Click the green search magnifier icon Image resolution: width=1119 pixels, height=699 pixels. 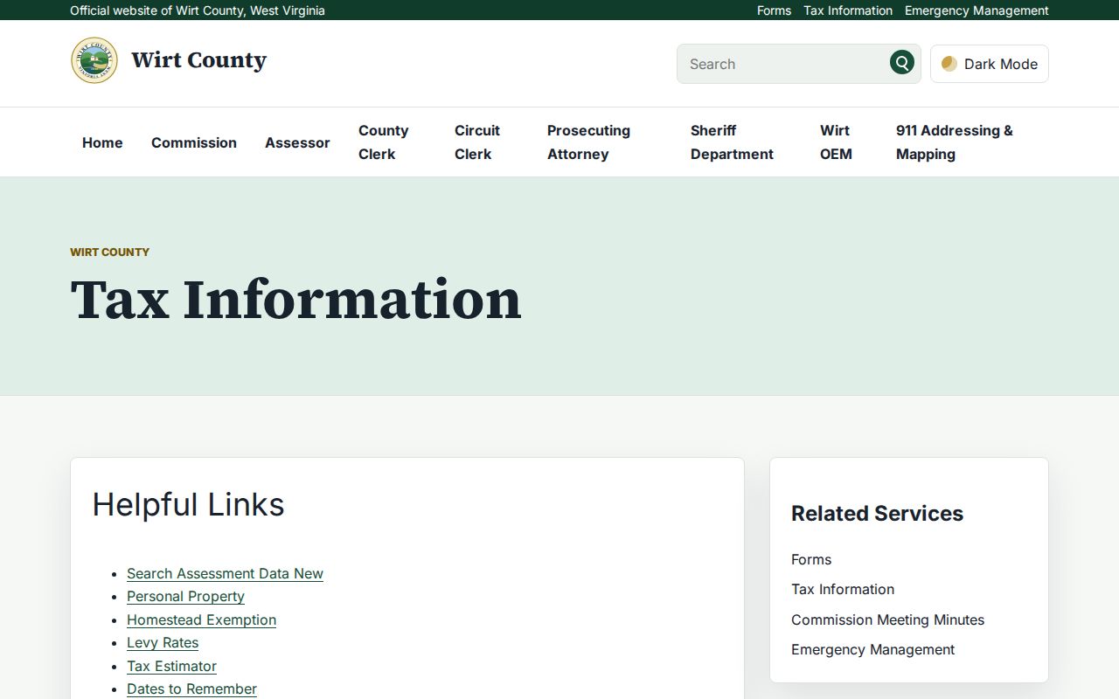(x=902, y=63)
